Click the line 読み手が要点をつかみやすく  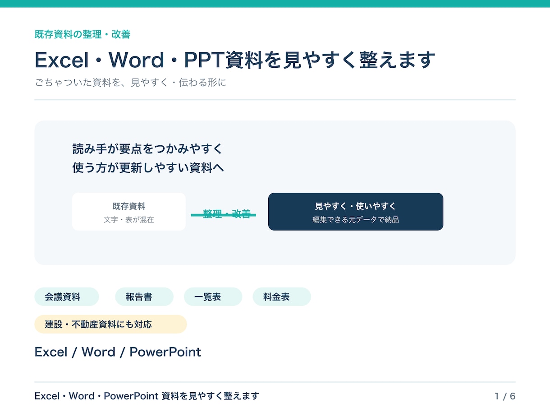click(x=147, y=148)
